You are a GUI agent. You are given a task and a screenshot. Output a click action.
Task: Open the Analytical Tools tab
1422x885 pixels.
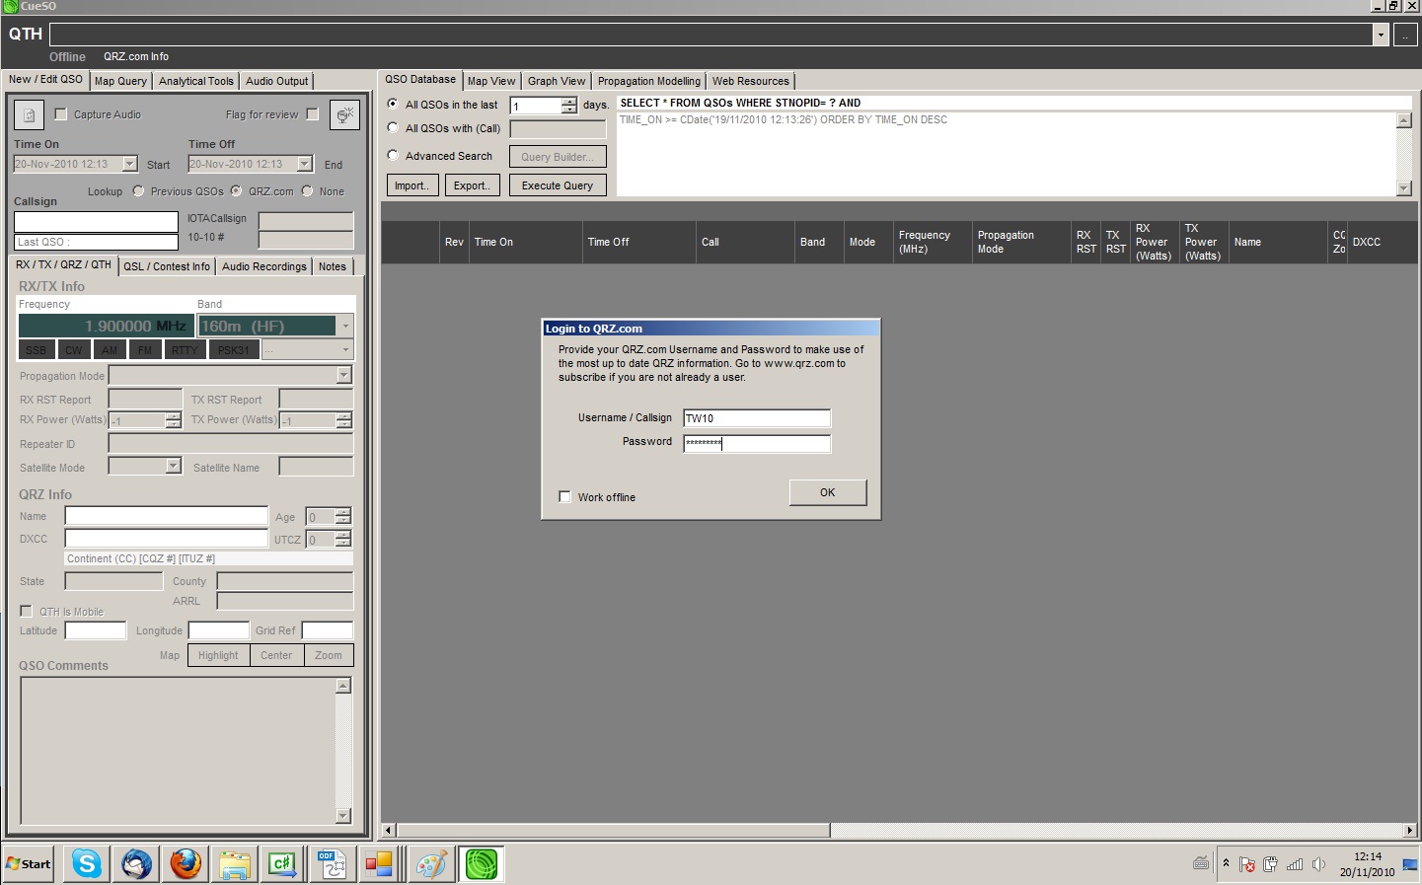pos(196,81)
